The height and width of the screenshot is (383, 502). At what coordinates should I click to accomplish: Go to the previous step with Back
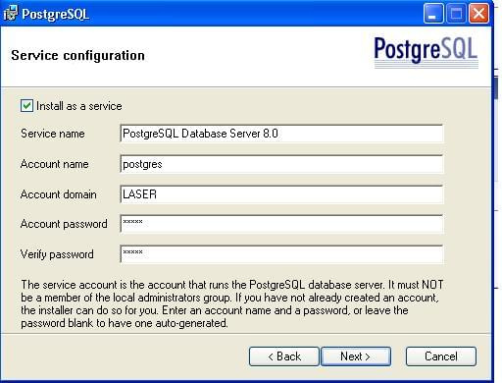tap(284, 356)
